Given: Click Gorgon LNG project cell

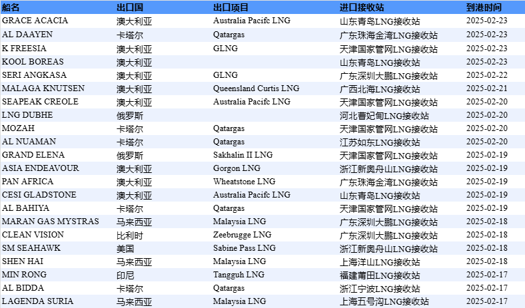Looking at the screenshot, I should click(x=237, y=168).
